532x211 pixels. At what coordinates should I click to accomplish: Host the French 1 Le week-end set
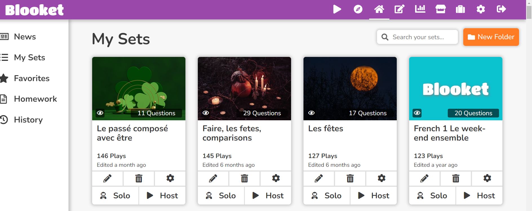point(479,196)
